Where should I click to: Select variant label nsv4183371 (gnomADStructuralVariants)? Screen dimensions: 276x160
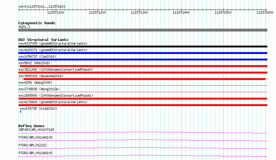pyautogui.click(x=53, y=50)
